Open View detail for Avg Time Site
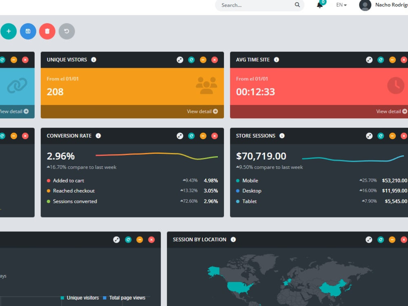The image size is (408, 306). point(392,111)
